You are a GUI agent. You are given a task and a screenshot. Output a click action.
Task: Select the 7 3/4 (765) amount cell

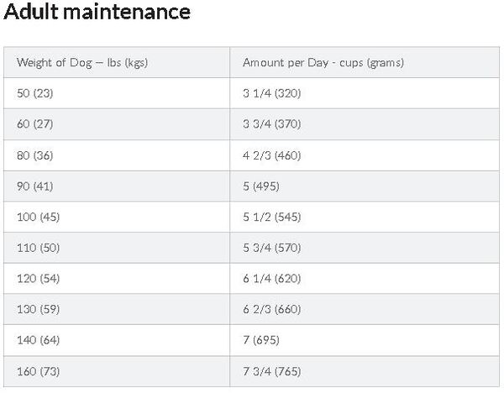coord(365,371)
